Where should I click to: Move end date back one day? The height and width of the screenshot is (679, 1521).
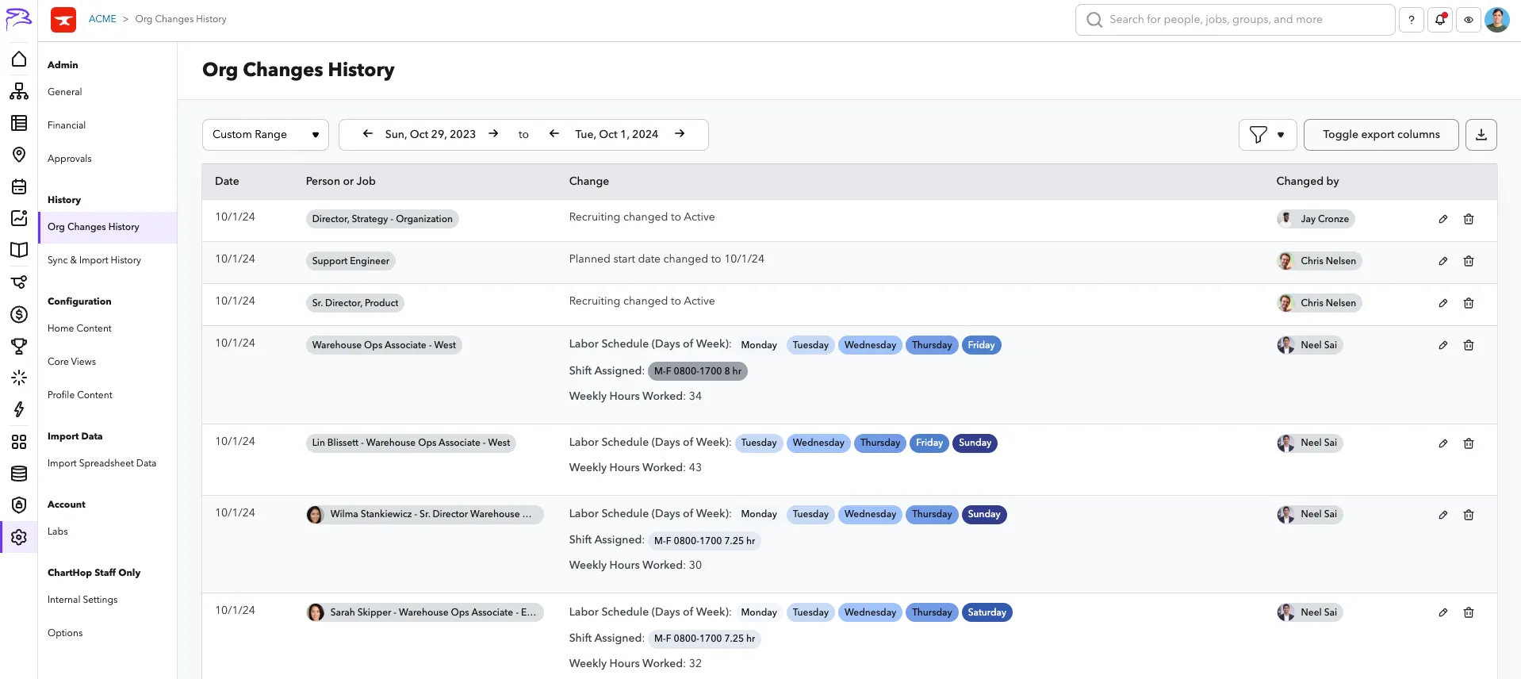[554, 134]
